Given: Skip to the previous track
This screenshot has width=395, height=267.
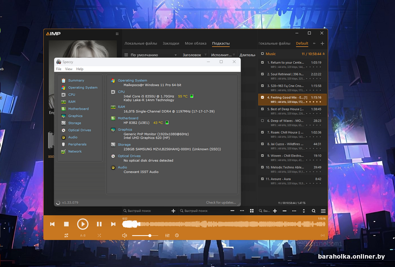Looking at the screenshot, I should [52, 224].
